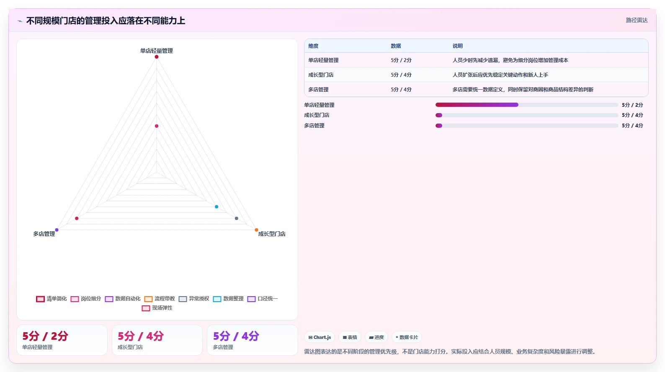Open the 5分 / 2分 单店轻量管理 stat card
The width and height of the screenshot is (665, 372).
point(62,340)
